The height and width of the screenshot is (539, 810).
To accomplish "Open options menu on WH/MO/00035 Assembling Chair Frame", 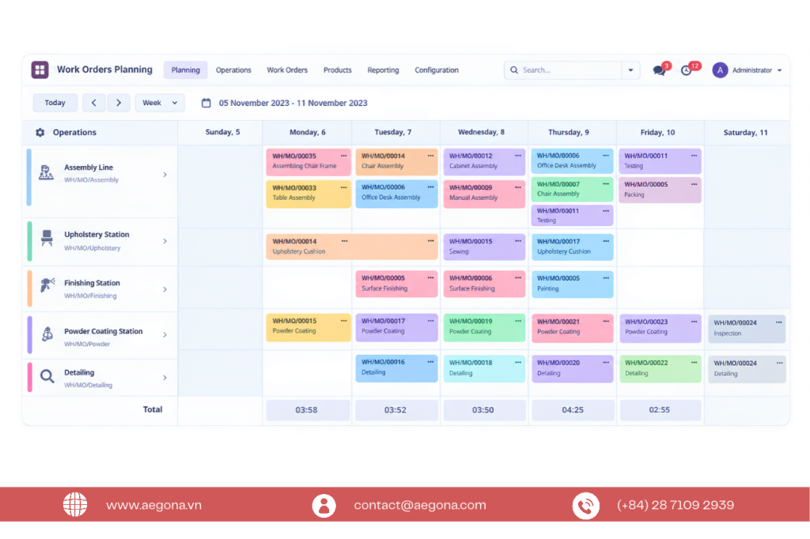I will (x=344, y=156).
